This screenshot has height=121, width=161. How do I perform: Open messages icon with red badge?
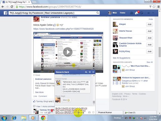(x=137, y=13)
